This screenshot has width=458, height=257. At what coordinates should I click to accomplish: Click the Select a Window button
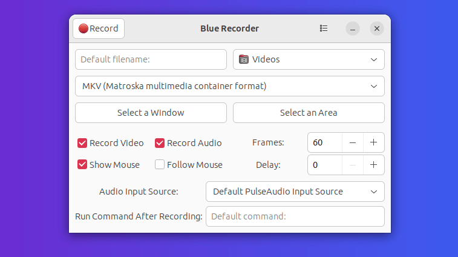tap(151, 113)
